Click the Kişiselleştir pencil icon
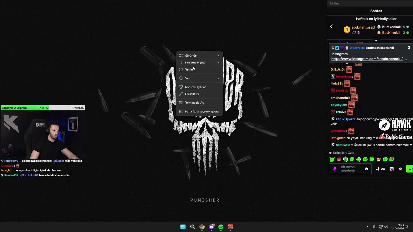Viewport: 413px width, 232px height. [x=181, y=94]
